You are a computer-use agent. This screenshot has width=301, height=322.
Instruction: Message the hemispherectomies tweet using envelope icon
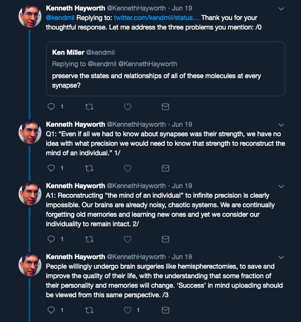coord(165,310)
